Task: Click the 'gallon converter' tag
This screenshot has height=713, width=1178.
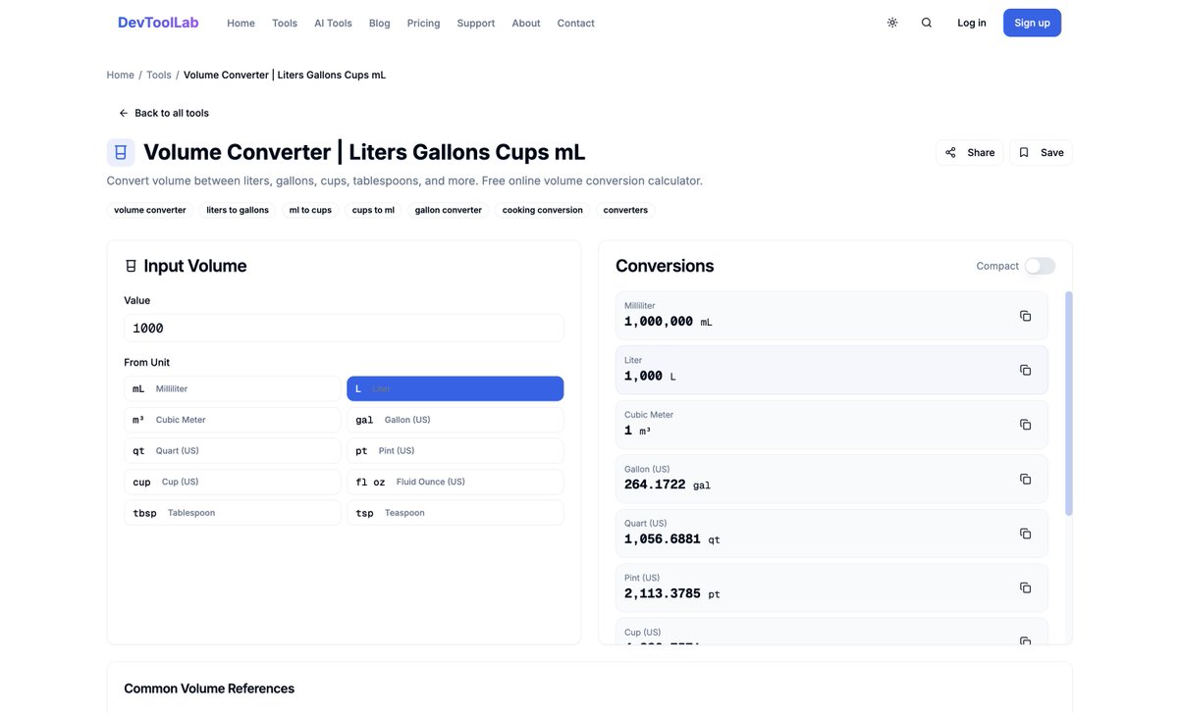Action: point(449,210)
